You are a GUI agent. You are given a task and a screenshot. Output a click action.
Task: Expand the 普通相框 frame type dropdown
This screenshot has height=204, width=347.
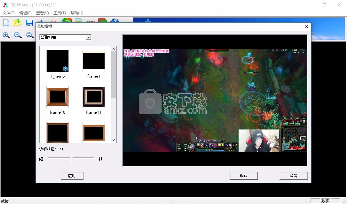[x=88, y=37]
